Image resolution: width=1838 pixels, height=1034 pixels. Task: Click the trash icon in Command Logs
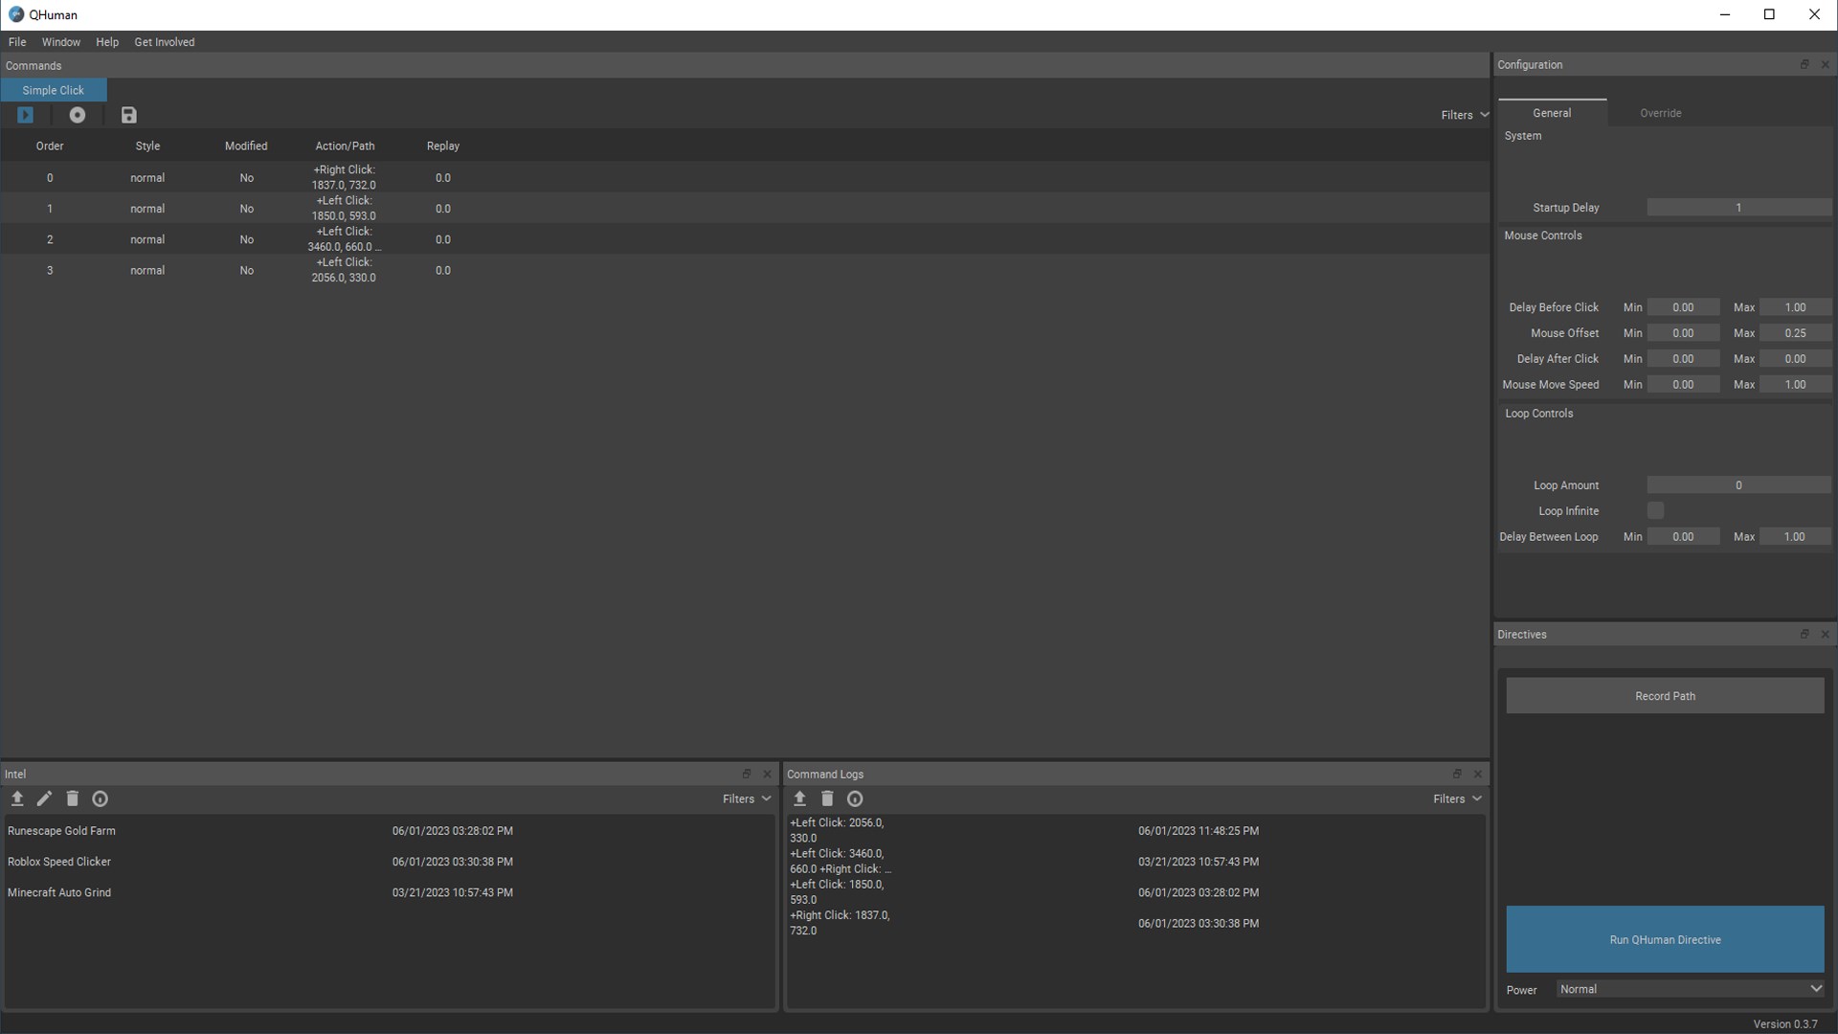827,798
